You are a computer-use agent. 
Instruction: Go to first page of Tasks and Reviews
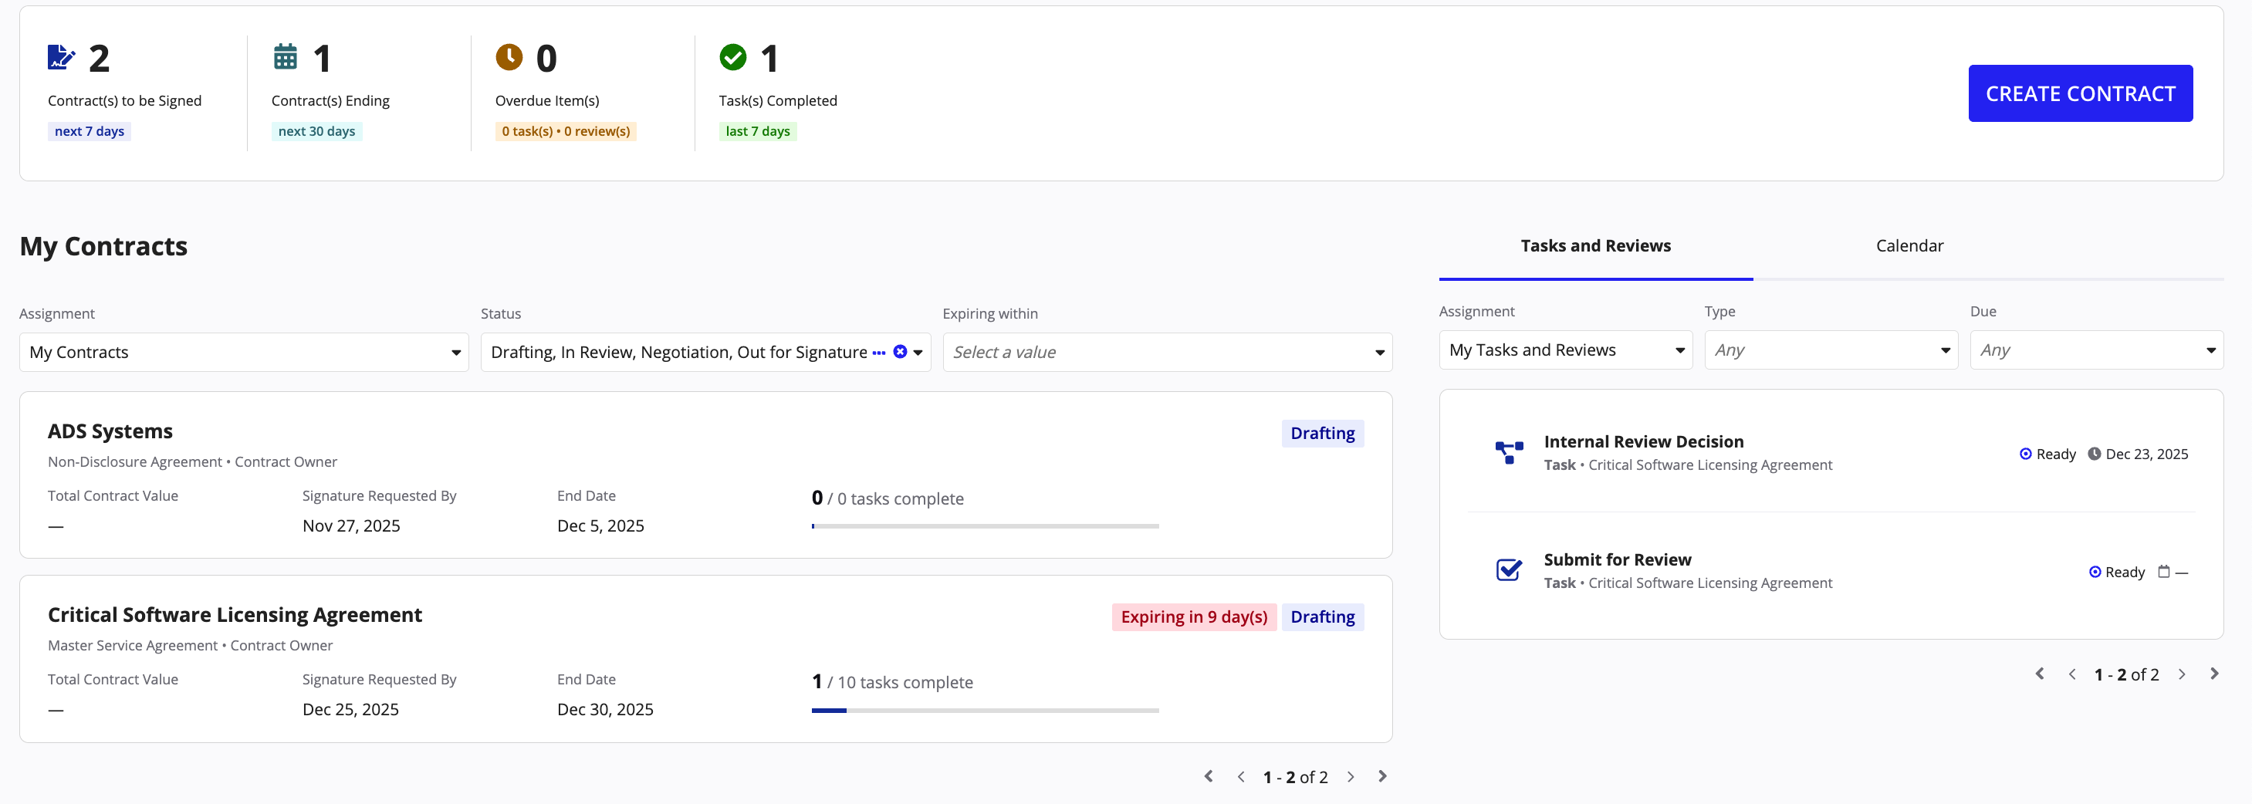click(2040, 674)
